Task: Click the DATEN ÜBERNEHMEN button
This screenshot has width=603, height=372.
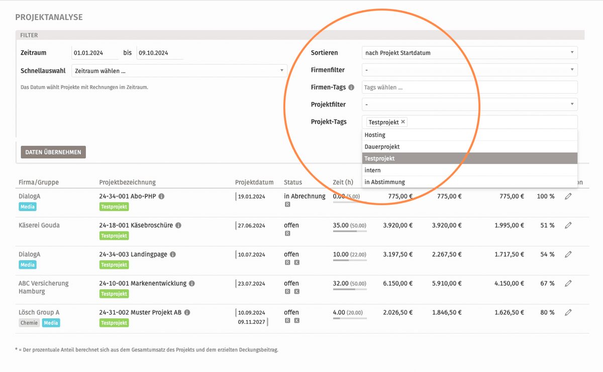Action: coord(53,152)
